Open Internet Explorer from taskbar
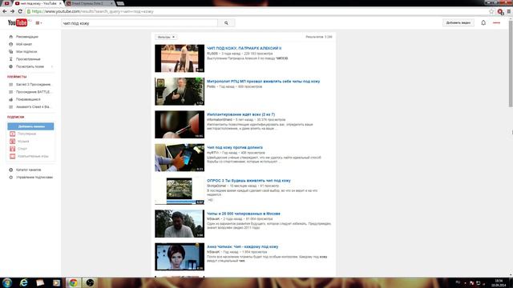This screenshot has height=288, width=513. point(23,282)
